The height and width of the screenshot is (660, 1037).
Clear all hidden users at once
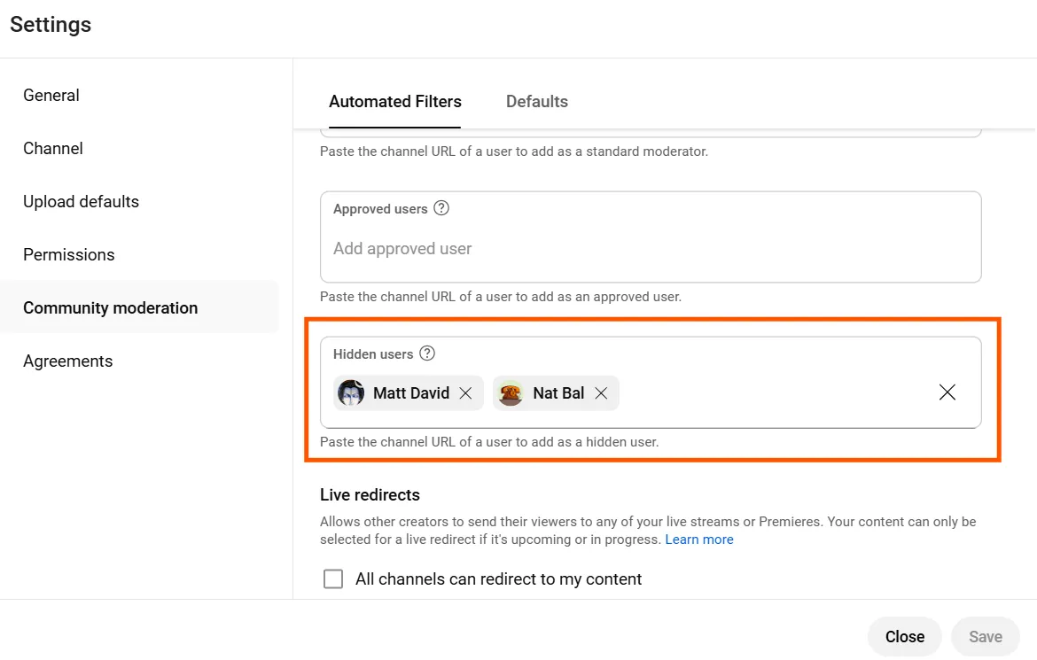coord(947,392)
